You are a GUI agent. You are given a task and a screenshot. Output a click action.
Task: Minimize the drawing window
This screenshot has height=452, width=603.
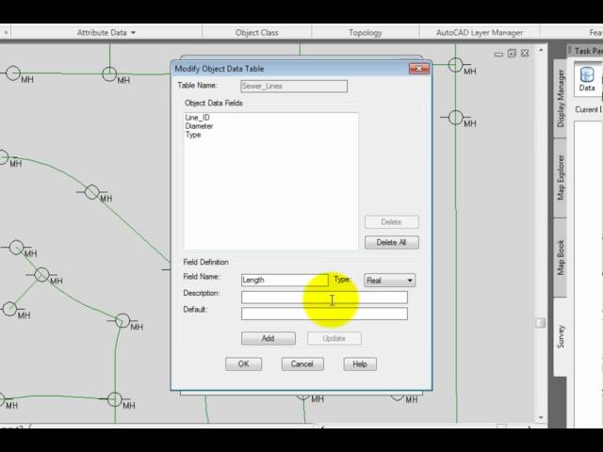click(x=498, y=54)
